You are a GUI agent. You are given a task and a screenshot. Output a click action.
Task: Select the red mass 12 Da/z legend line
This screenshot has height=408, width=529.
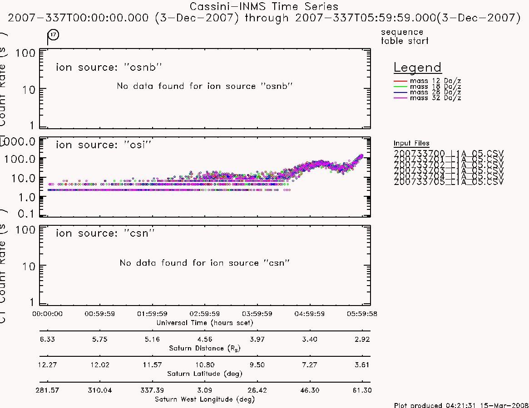[400, 81]
